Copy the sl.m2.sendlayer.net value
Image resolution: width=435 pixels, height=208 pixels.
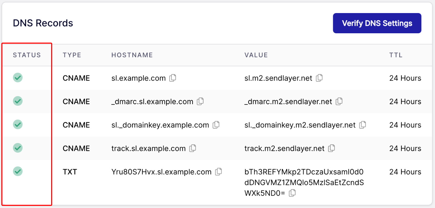click(x=319, y=78)
